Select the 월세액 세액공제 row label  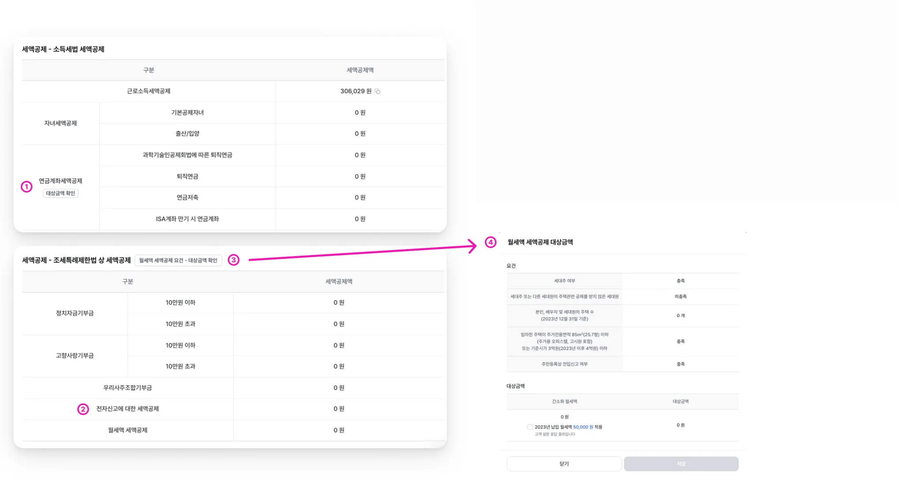pos(127,430)
